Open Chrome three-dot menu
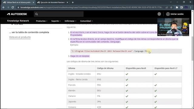The height and width of the screenshot is (109, 194). click(191, 7)
